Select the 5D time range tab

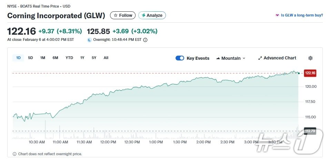[30, 58]
